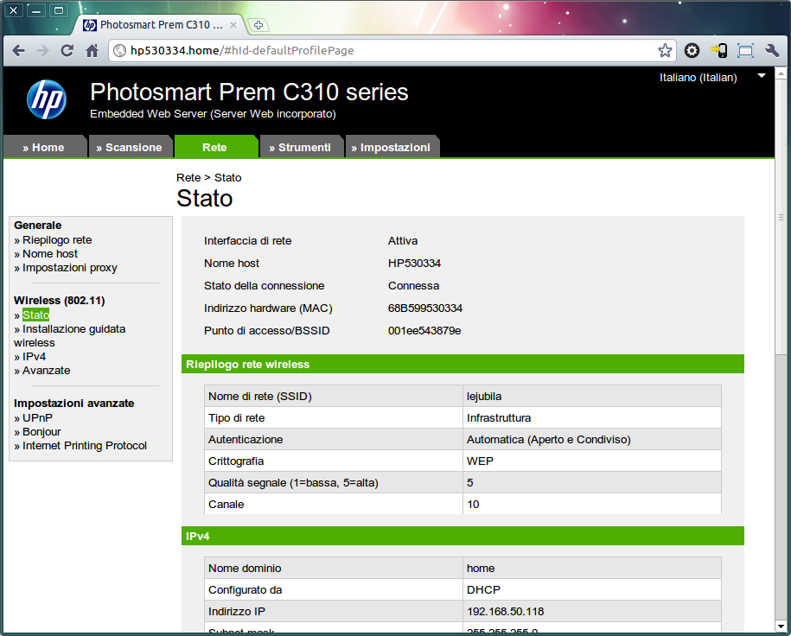
Task: Open the Scansione tab
Action: (130, 147)
